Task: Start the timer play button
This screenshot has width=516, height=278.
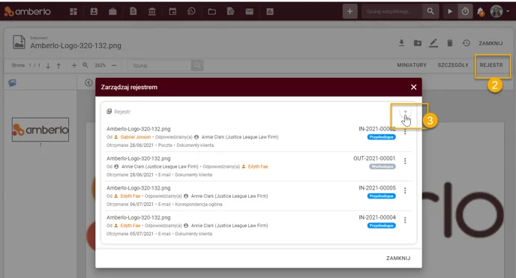Action: click(449, 11)
